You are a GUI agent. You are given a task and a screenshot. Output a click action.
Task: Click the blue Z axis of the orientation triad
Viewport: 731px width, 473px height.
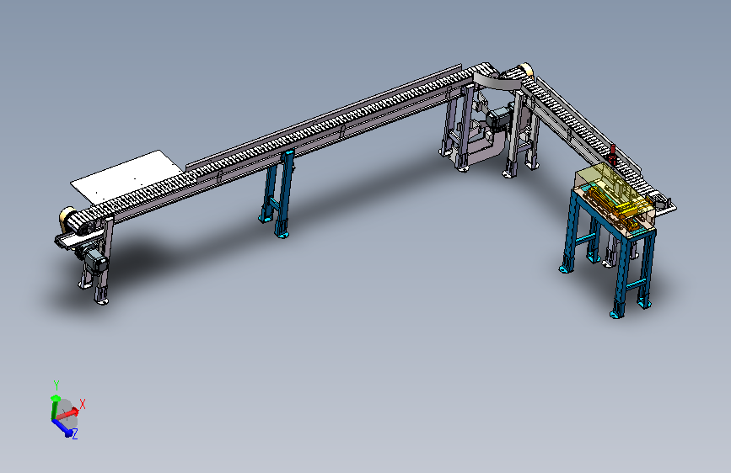coord(64,428)
